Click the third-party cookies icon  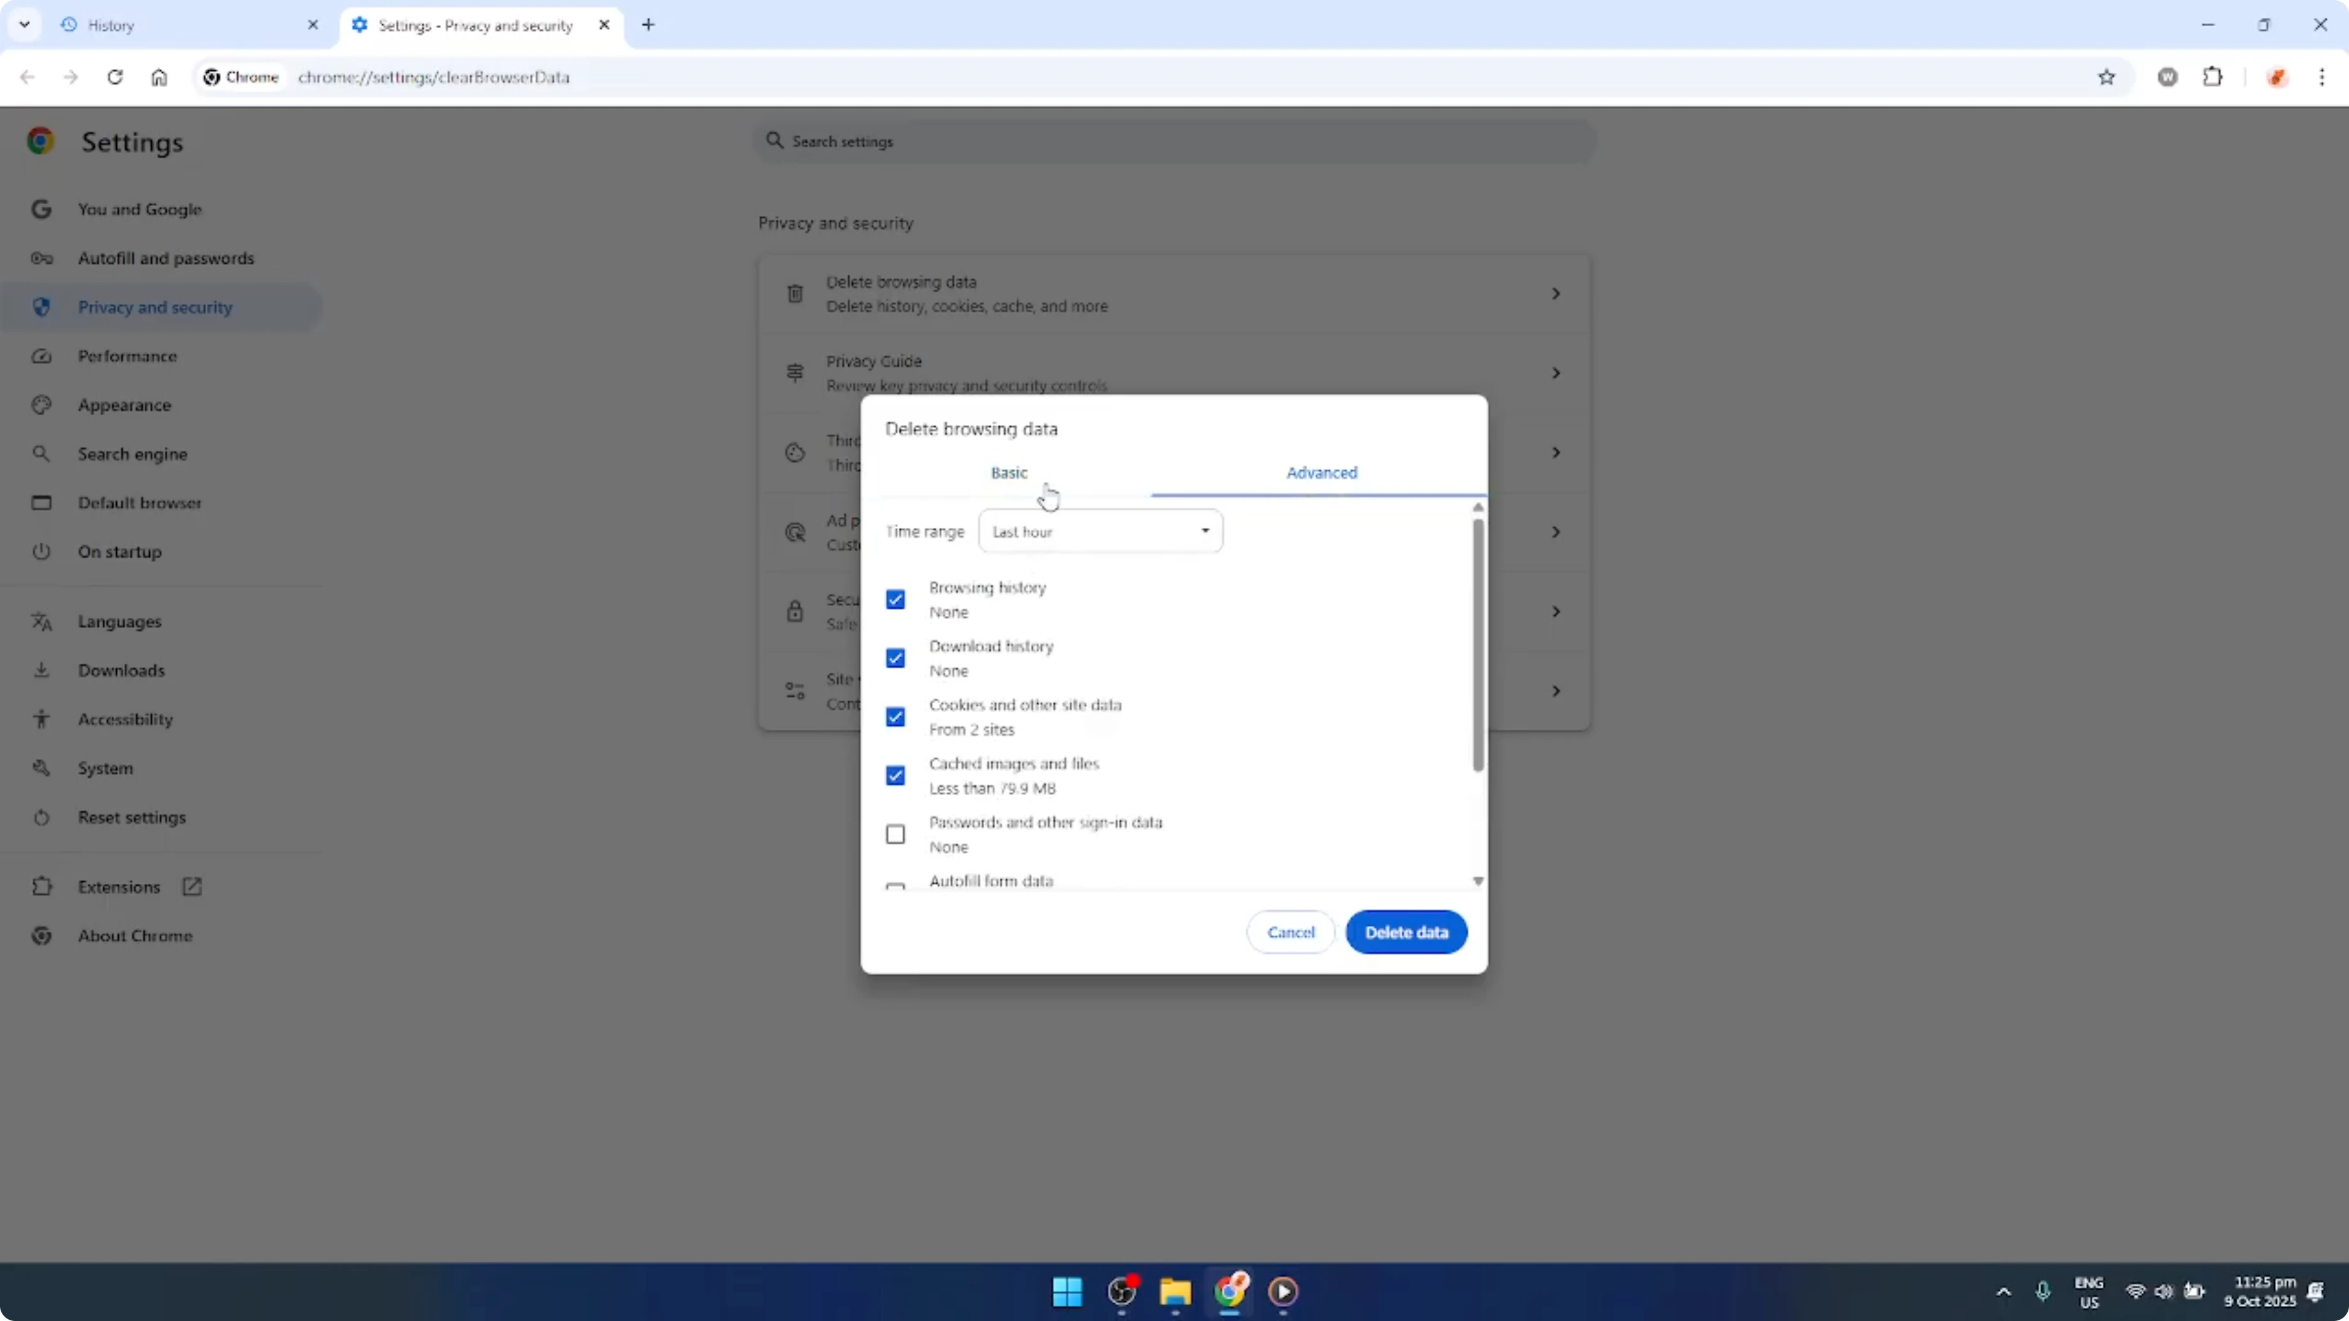[795, 453]
